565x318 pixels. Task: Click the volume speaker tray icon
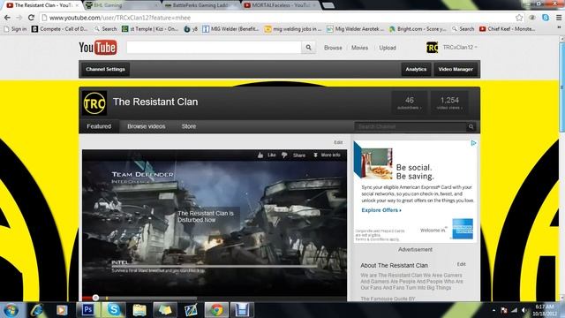(x=524, y=310)
